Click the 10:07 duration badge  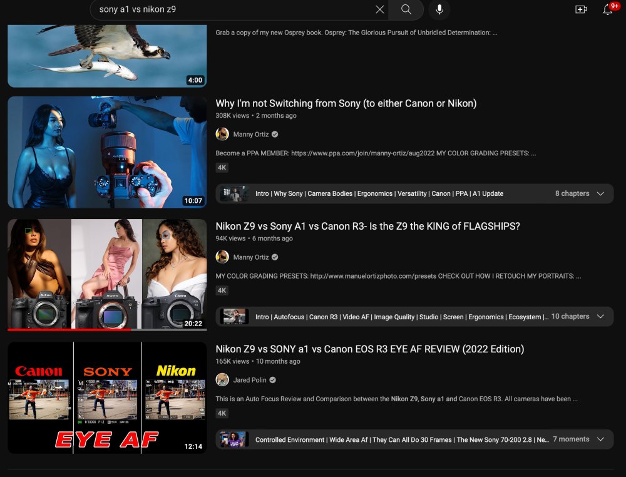193,201
